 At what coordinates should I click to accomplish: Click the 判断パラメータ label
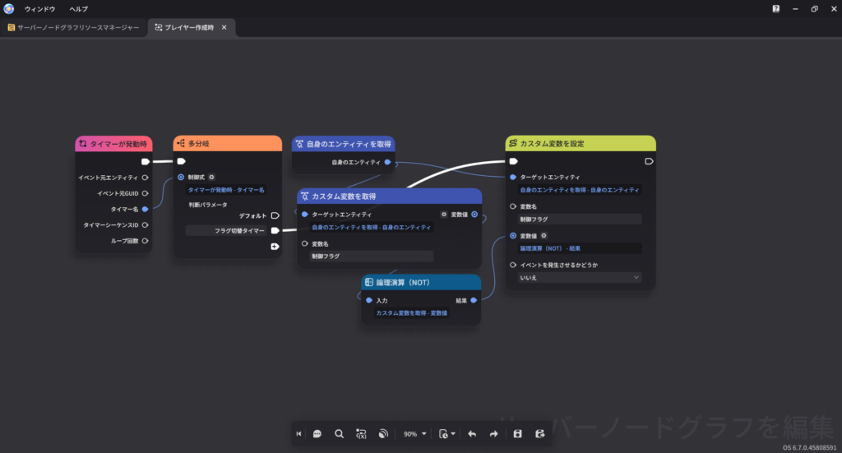coord(208,205)
